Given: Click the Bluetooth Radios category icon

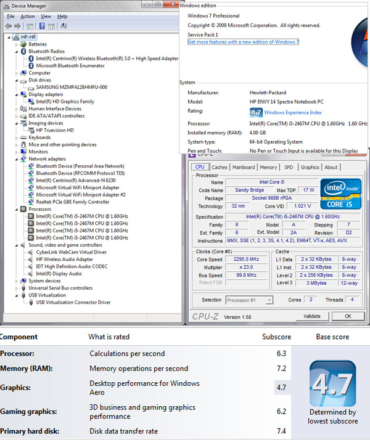Looking at the screenshot, I should point(23,51).
